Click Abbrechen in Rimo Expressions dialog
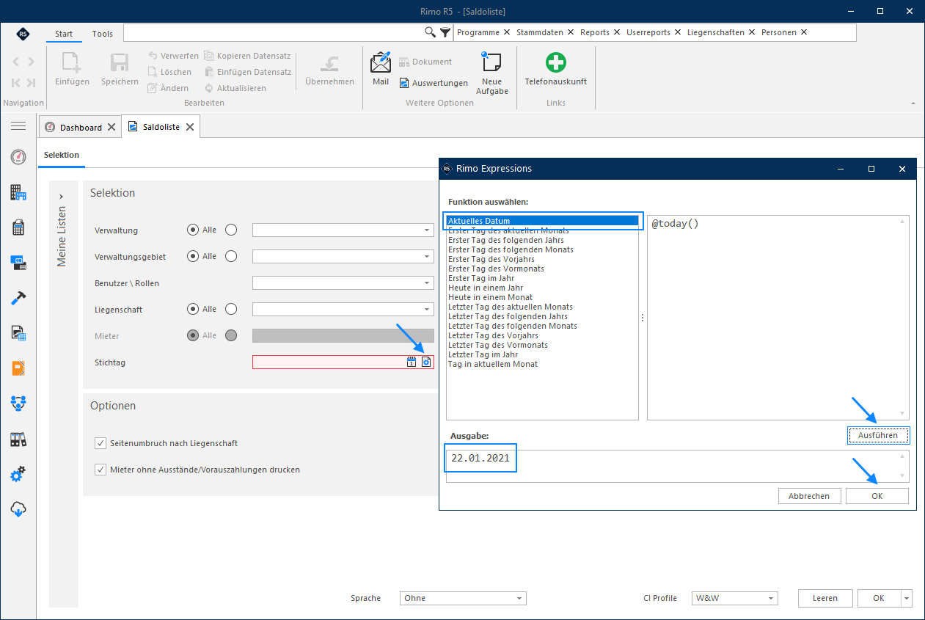The image size is (925, 620). click(x=809, y=496)
